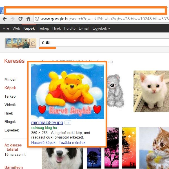
Task: Open Térkép in the black navigation bar
Action: pyautogui.click(x=43, y=28)
